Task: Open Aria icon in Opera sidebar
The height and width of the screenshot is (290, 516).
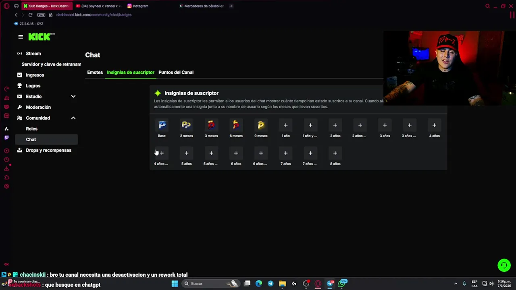Action: click(x=6, y=129)
